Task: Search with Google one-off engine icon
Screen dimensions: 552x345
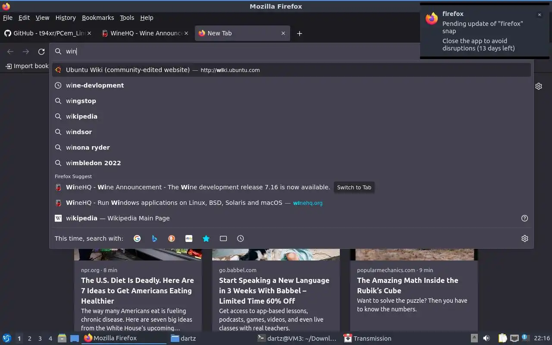Action: coord(137,238)
